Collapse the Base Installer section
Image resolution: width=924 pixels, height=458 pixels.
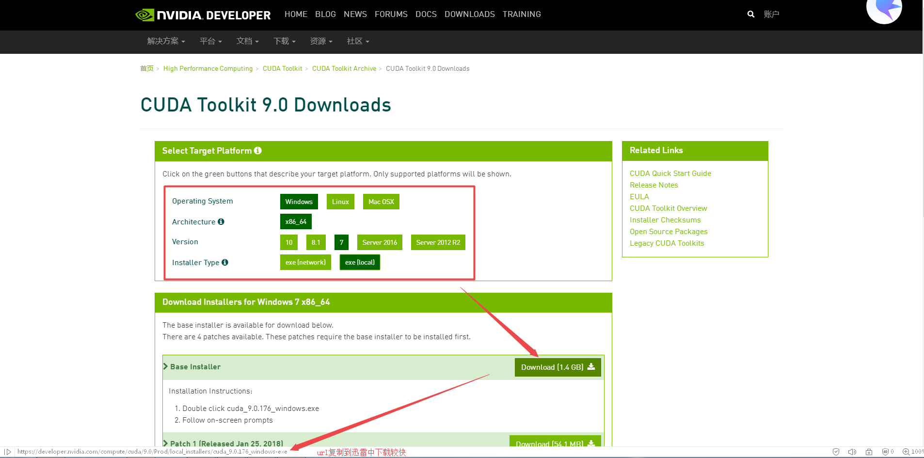coord(192,367)
